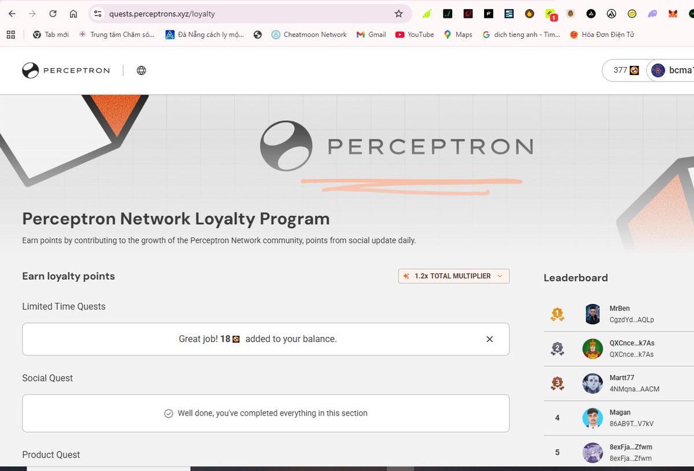Viewport: 694px width, 471px height.
Task: Open 'dich tieng anh' Google bookmark
Action: [521, 35]
